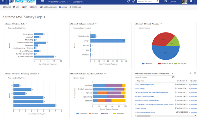Expand the Event -Role chart selector
Image resolution: width=197 pixels, height=118 pixels.
pyautogui.click(x=27, y=24)
